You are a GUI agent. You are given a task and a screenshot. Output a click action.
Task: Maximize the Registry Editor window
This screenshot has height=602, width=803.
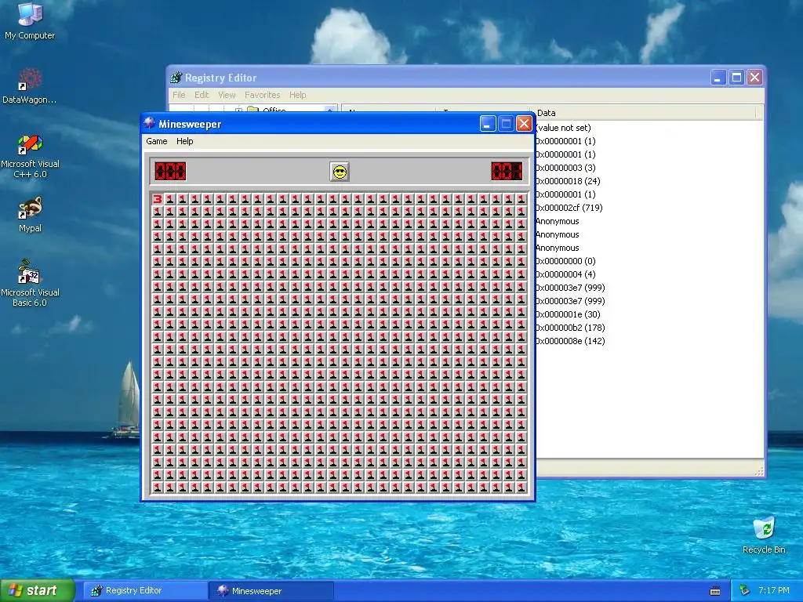tap(736, 78)
